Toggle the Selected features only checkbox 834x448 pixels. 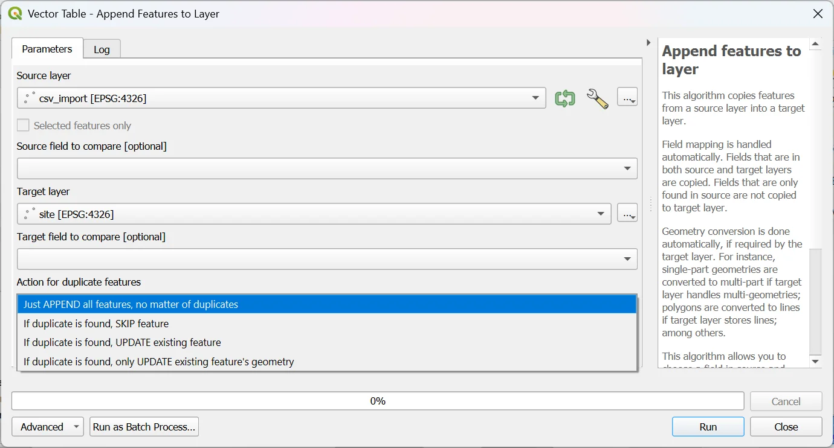23,126
